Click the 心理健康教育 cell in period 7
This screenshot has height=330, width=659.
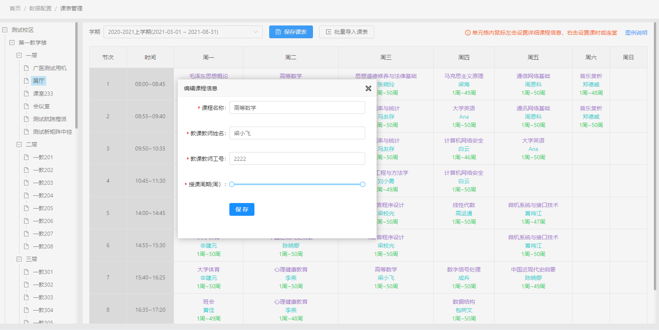tap(291, 277)
